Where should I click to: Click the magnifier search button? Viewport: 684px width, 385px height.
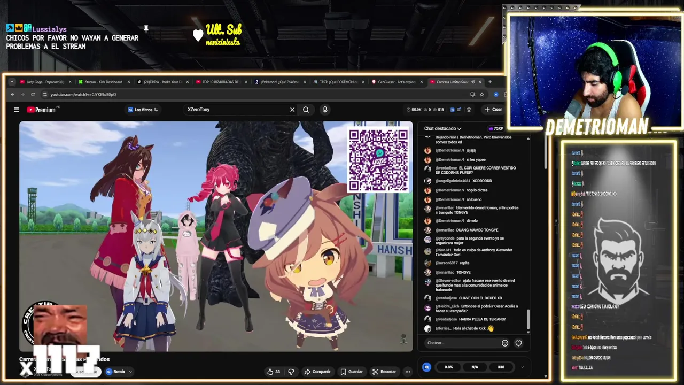pyautogui.click(x=306, y=110)
